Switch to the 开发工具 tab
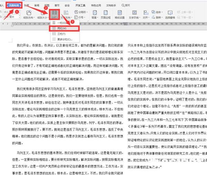The height and width of the screenshot is (175, 207). 81,5
